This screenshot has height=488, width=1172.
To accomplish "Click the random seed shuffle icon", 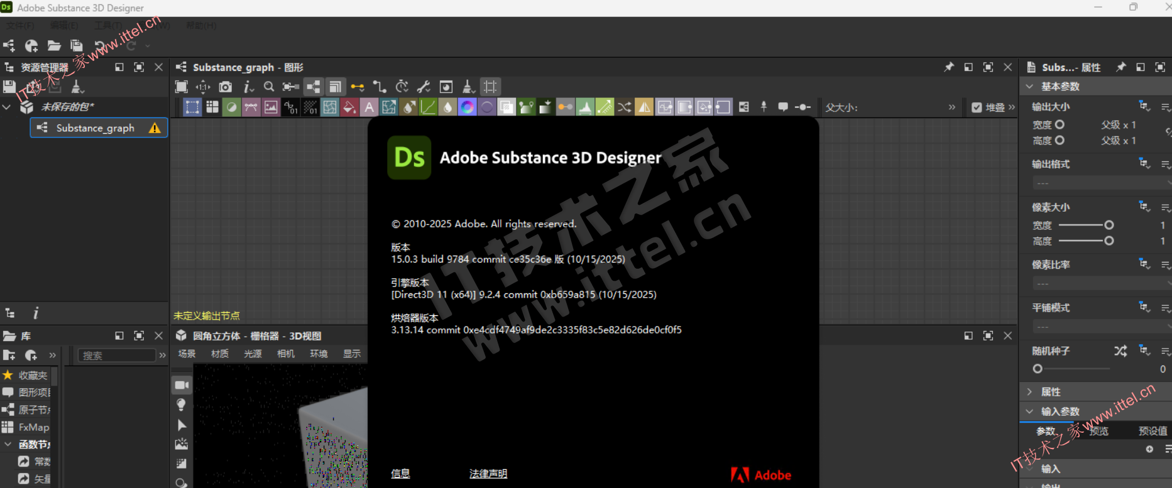I will 1120,351.
